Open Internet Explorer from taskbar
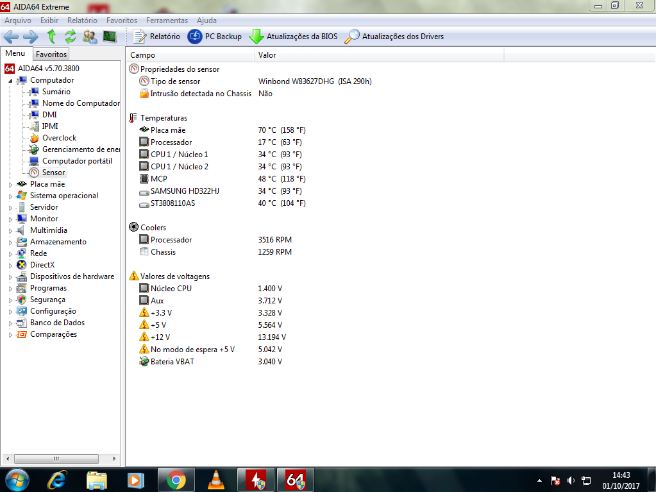The height and width of the screenshot is (492, 656). click(x=57, y=480)
